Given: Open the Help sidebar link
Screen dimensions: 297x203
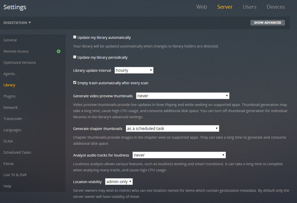Looking at the screenshot, I should coord(7,186).
